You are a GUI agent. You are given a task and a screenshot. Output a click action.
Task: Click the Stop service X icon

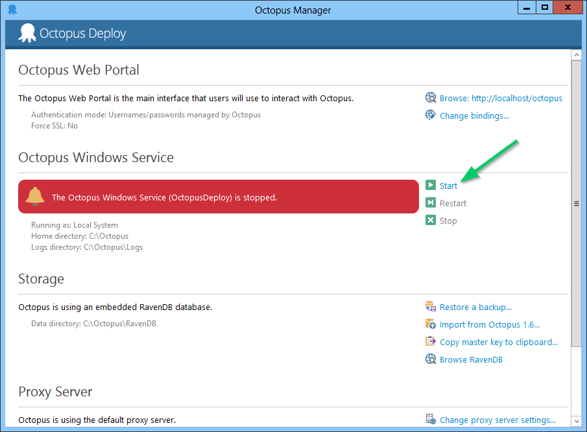(x=431, y=221)
